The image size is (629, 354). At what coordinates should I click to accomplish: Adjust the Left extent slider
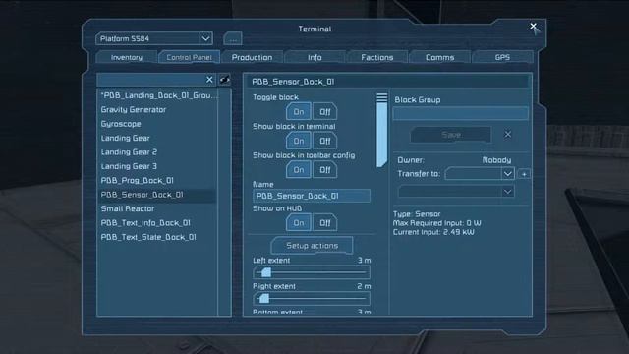pos(312,273)
